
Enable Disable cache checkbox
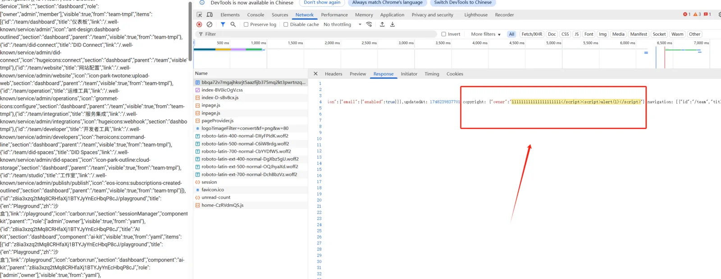tap(286, 24)
